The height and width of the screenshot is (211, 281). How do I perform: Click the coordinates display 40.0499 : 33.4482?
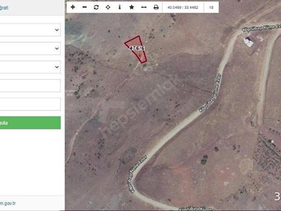point(183,7)
